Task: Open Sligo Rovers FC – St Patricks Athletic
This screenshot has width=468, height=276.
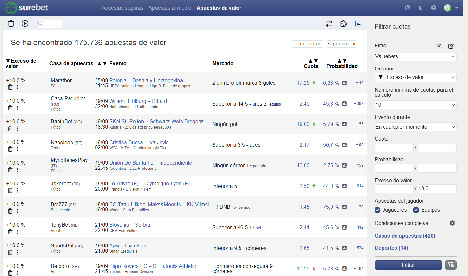Action: (153, 266)
